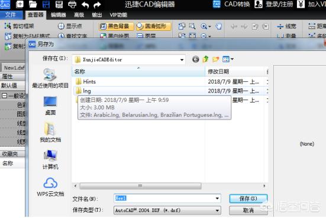
Task: Open the zoom-in dropdown arrow
Action: [x=209, y=27]
